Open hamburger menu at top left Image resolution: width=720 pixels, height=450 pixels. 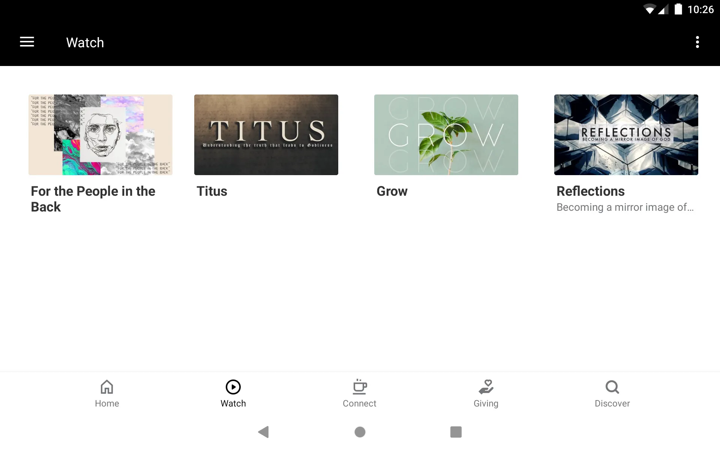27,42
